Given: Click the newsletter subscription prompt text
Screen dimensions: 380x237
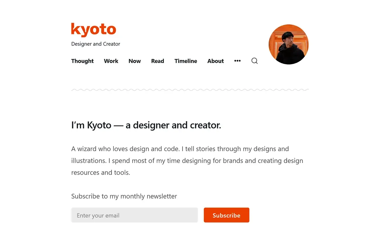Looking at the screenshot, I should coord(124,196).
